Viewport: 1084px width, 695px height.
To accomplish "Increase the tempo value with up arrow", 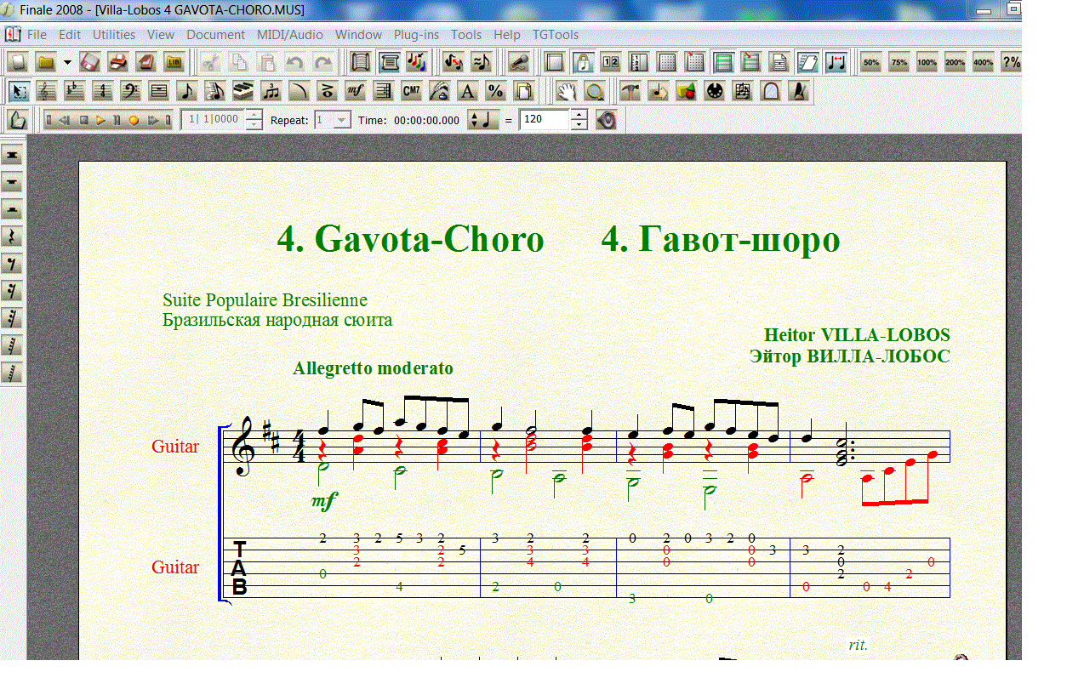I will (579, 115).
